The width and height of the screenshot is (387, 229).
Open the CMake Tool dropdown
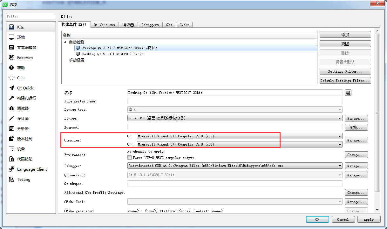coord(235,202)
